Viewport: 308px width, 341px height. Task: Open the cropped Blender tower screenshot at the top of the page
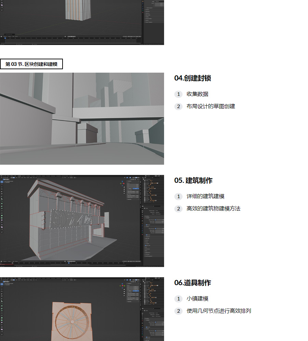(82, 23)
